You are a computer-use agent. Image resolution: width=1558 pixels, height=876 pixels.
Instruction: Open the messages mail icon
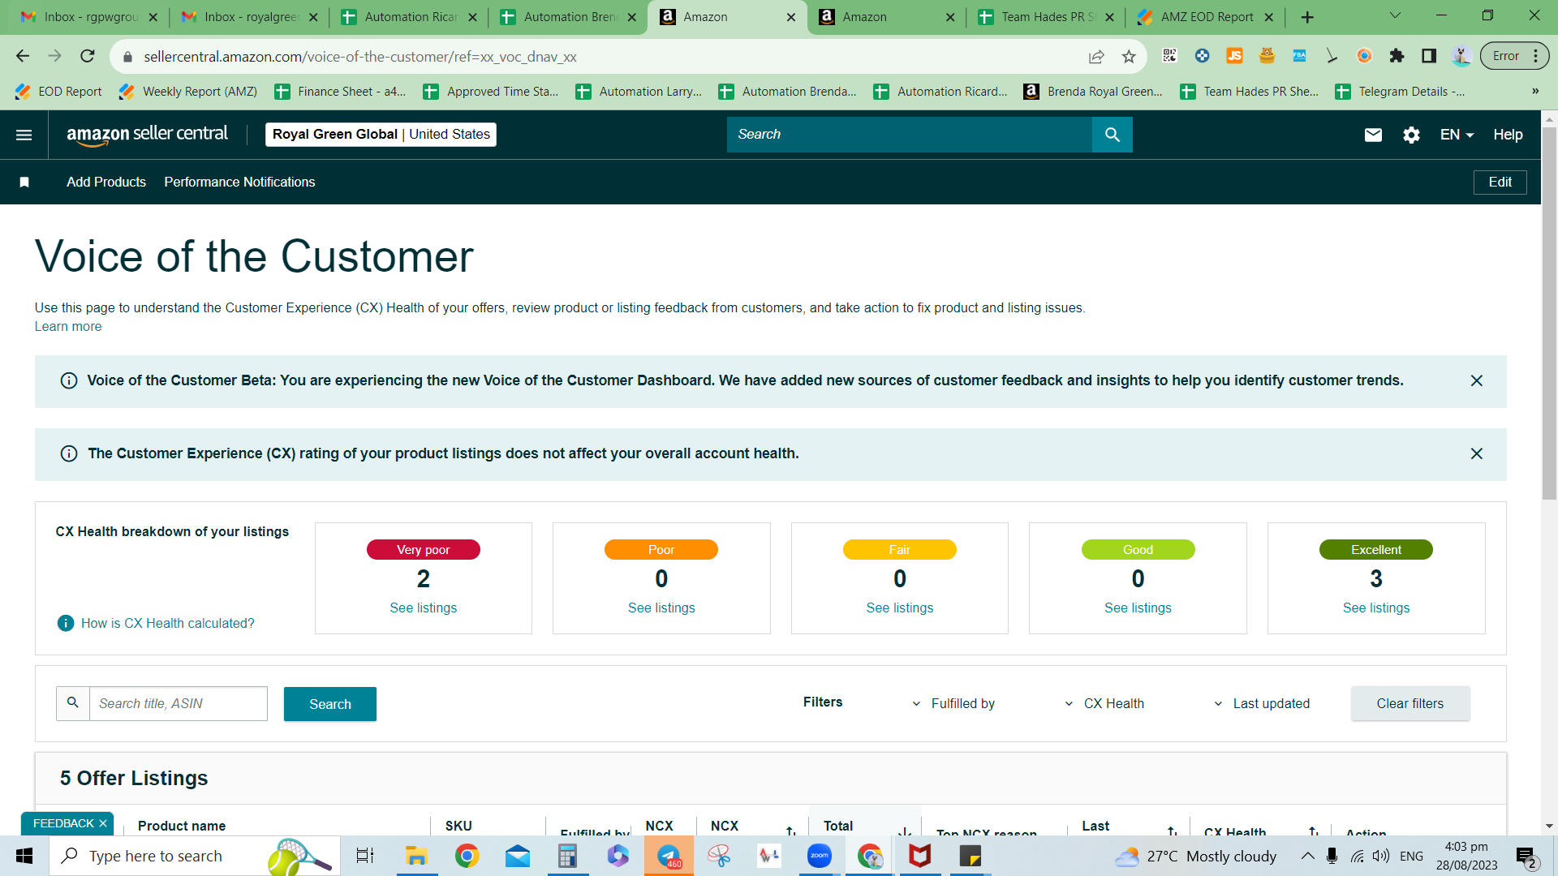click(1373, 135)
